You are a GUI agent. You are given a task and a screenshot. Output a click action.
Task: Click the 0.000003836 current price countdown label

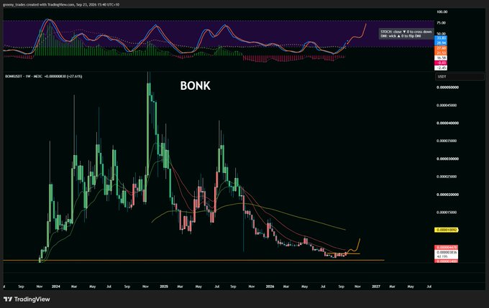tap(447, 254)
